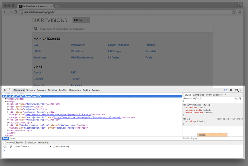Switch to the Network tab
248x166 pixels.
click(30, 90)
